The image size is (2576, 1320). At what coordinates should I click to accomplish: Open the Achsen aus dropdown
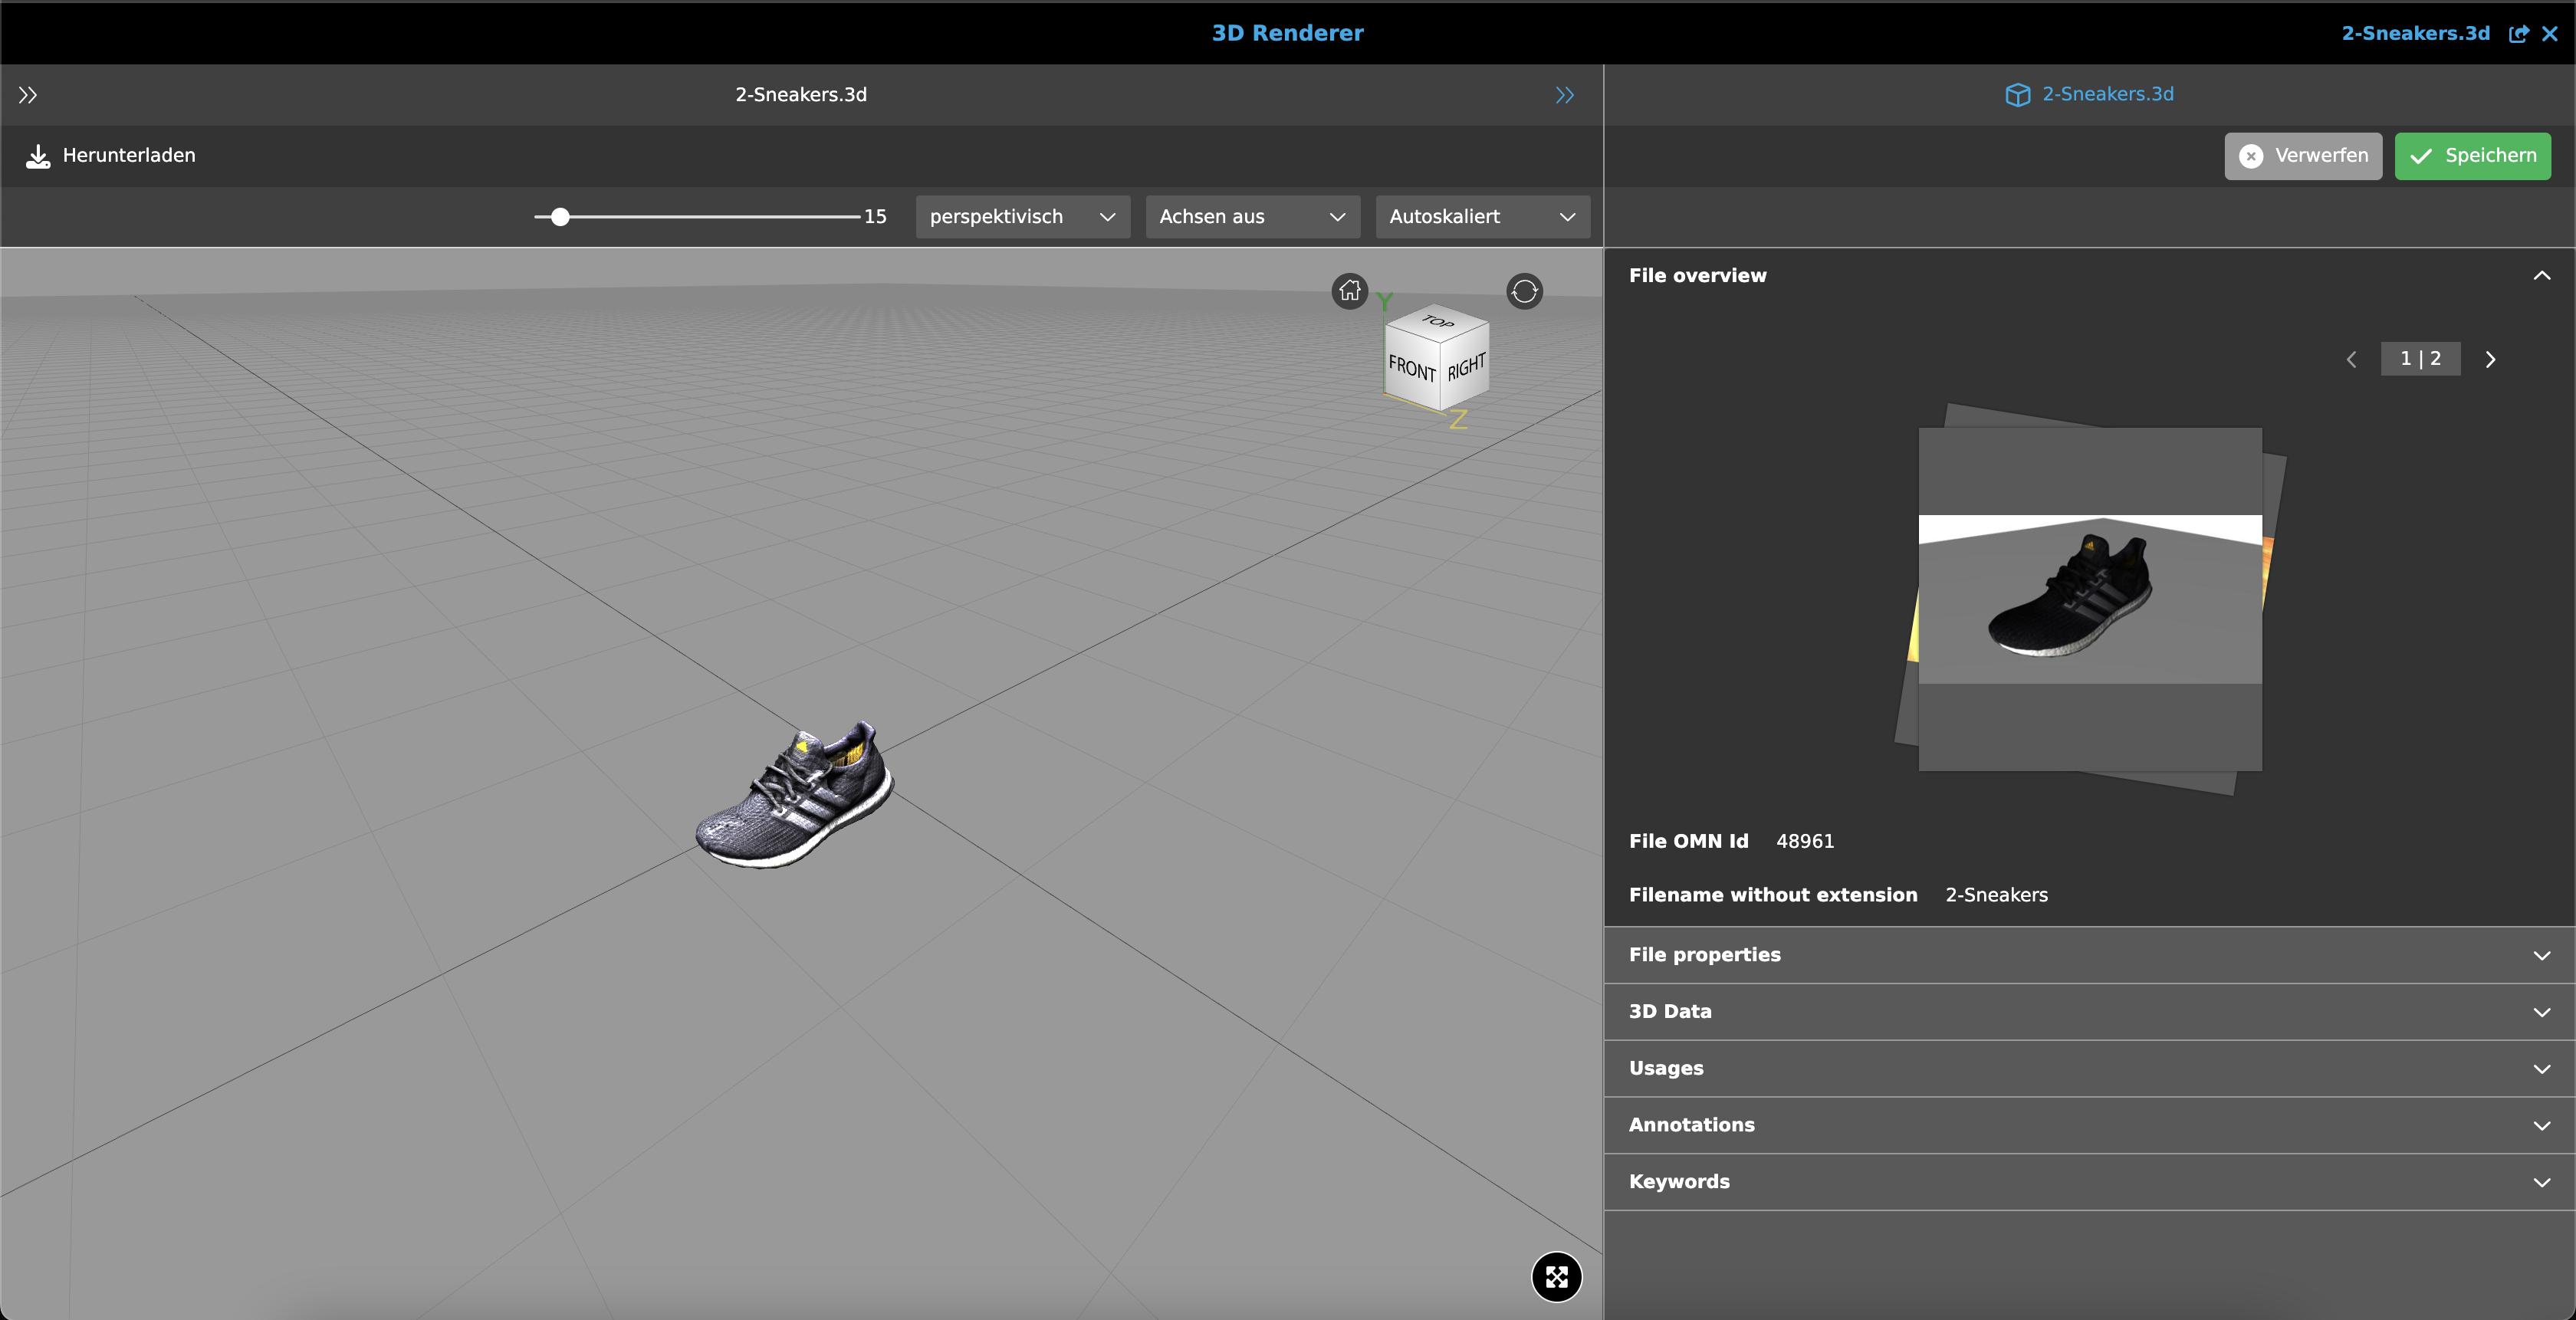[x=1252, y=217]
